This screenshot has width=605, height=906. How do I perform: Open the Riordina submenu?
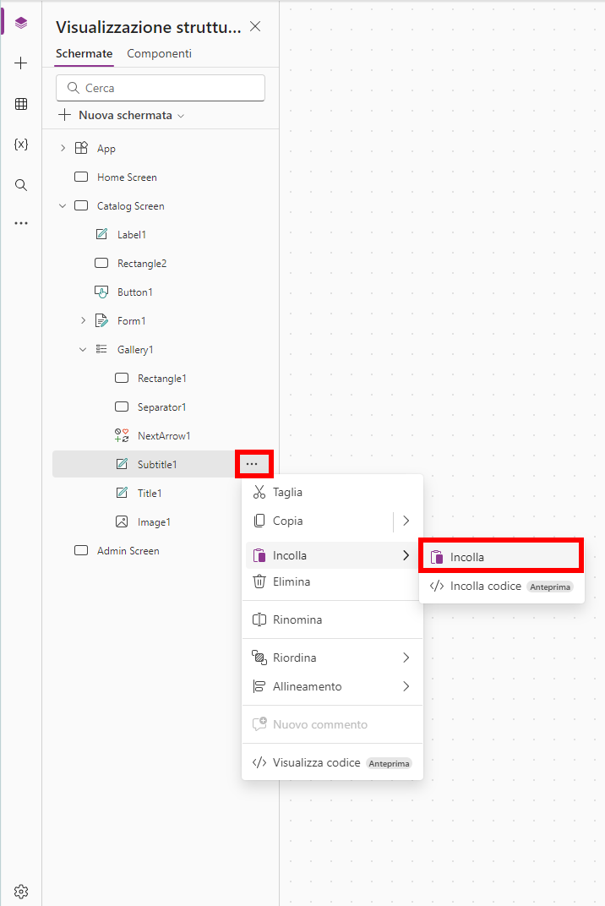pos(332,658)
